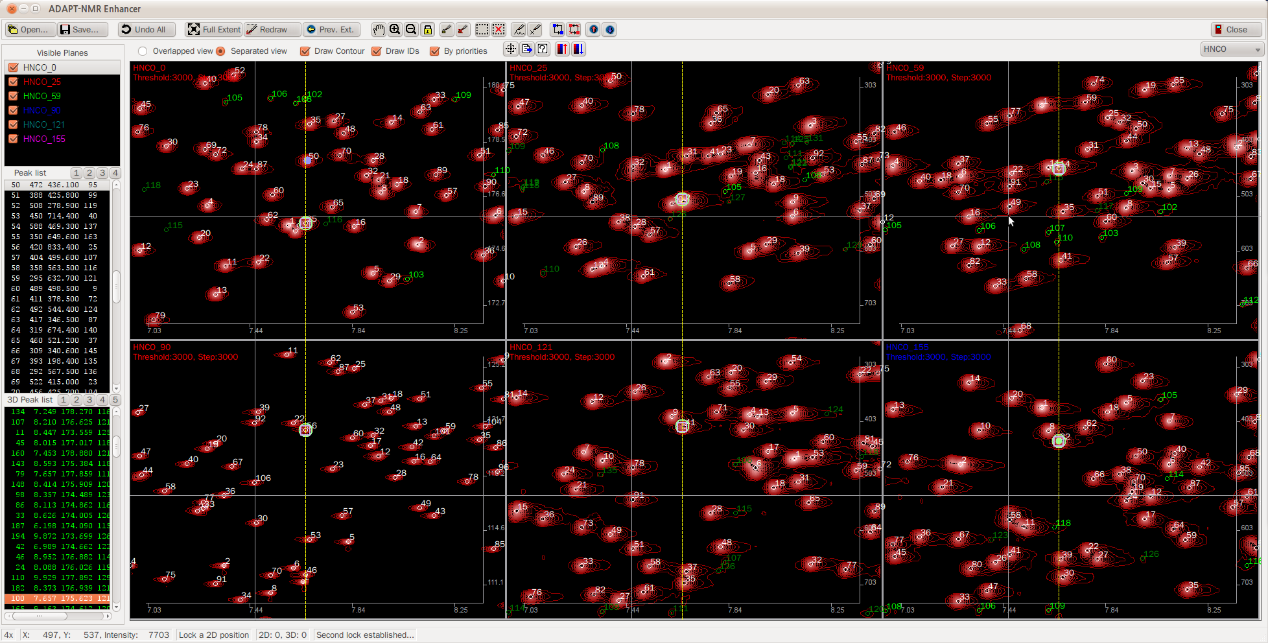Select 3D peak row 134 7.249 178.270
This screenshot has height=643, width=1268.
(x=58, y=412)
